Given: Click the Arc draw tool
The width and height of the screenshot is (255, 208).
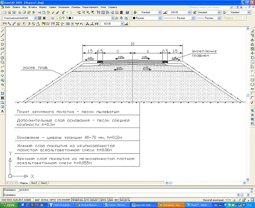Looking at the screenshot, I should coord(3,53).
